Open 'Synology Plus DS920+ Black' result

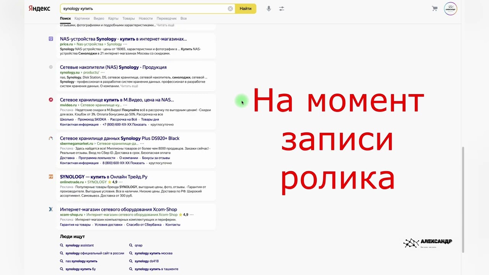tap(120, 138)
